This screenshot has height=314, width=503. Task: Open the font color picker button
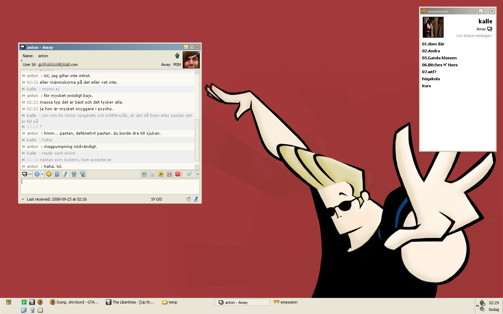[82, 174]
